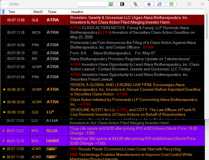Click the app icon beside /ATRA title
This screenshot has width=209, height=160.
pos(5,4)
